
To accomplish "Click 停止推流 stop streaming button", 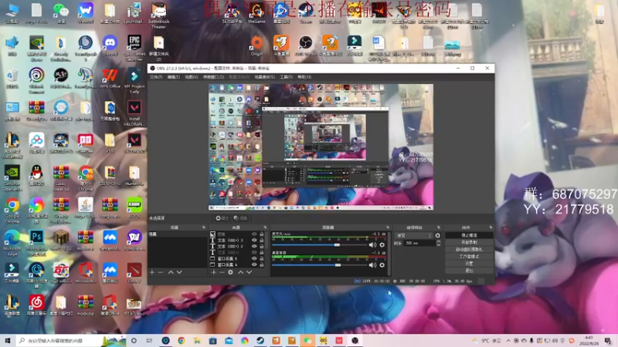I will [x=469, y=235].
